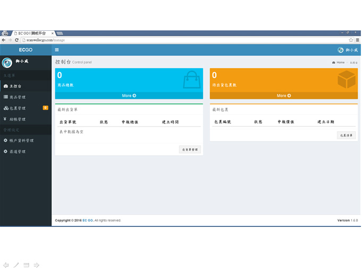
Task: Click the slideshow pen tool icon
Action: pyautogui.click(x=16, y=265)
